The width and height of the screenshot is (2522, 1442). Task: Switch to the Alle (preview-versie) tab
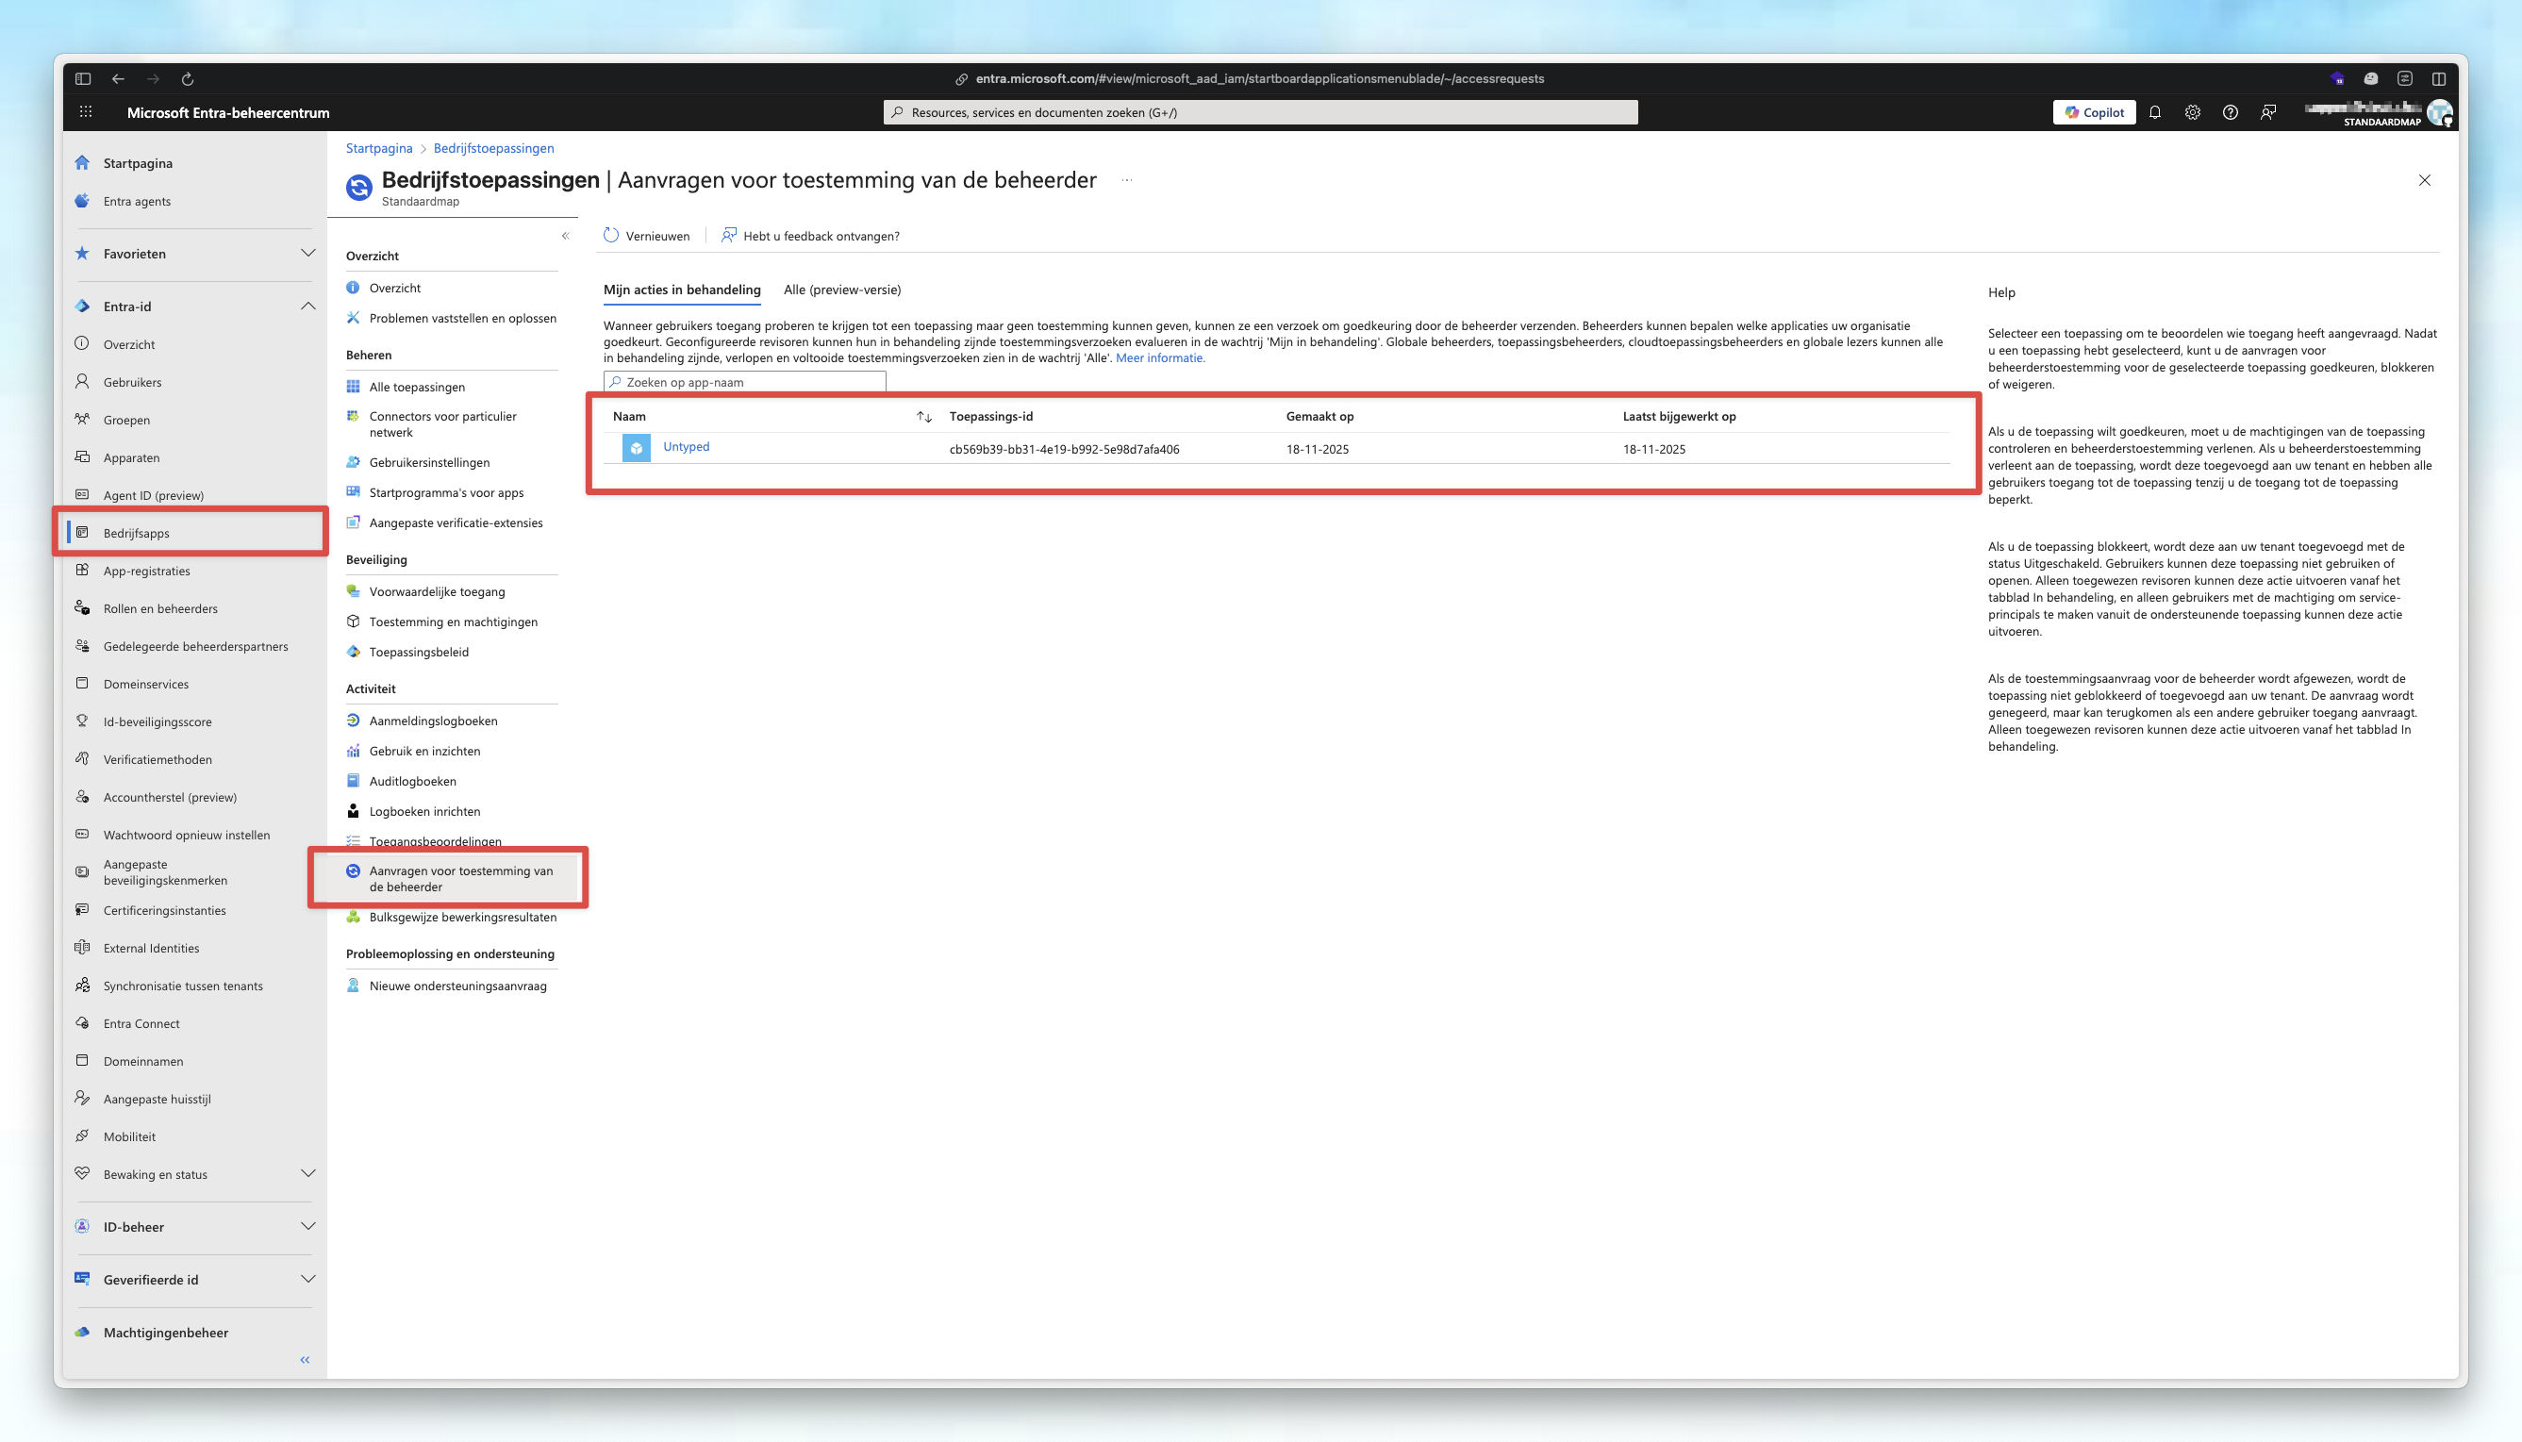(840, 290)
